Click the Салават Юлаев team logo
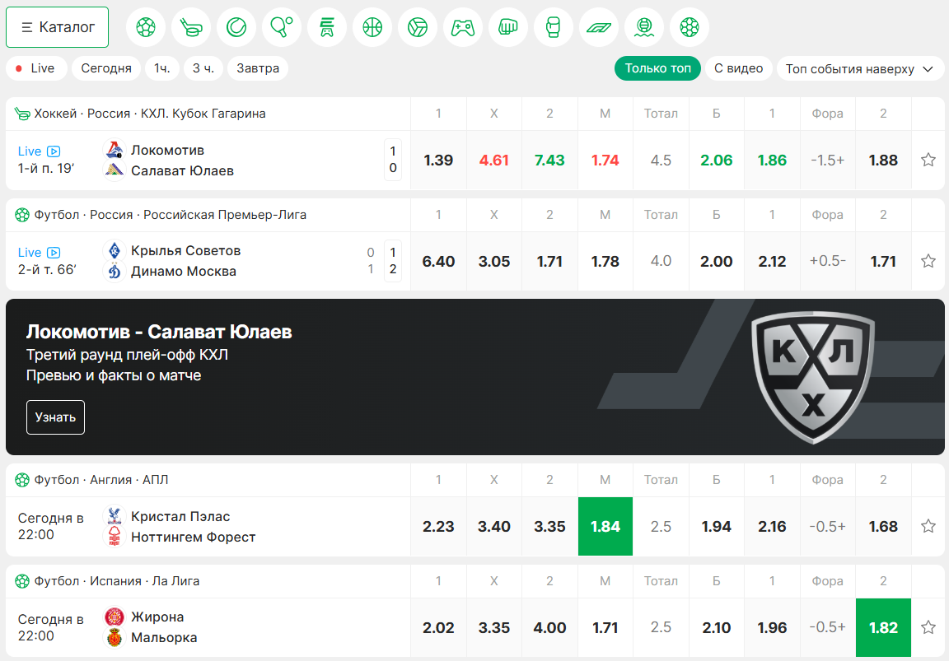949x661 pixels. pos(114,170)
